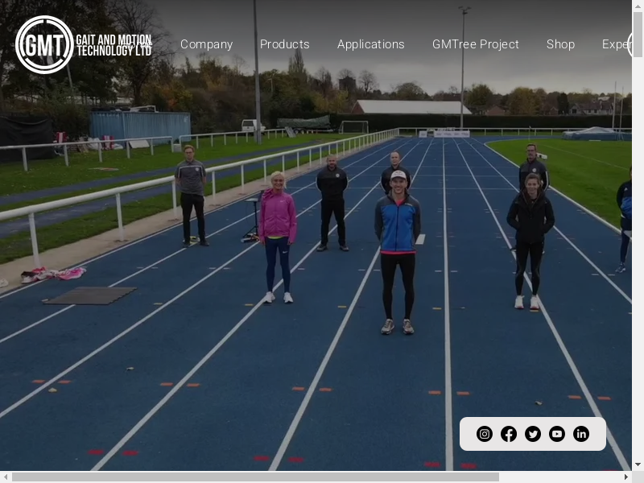Click the vertical scrollbar down arrow
The width and height of the screenshot is (644, 483).
[x=638, y=464]
